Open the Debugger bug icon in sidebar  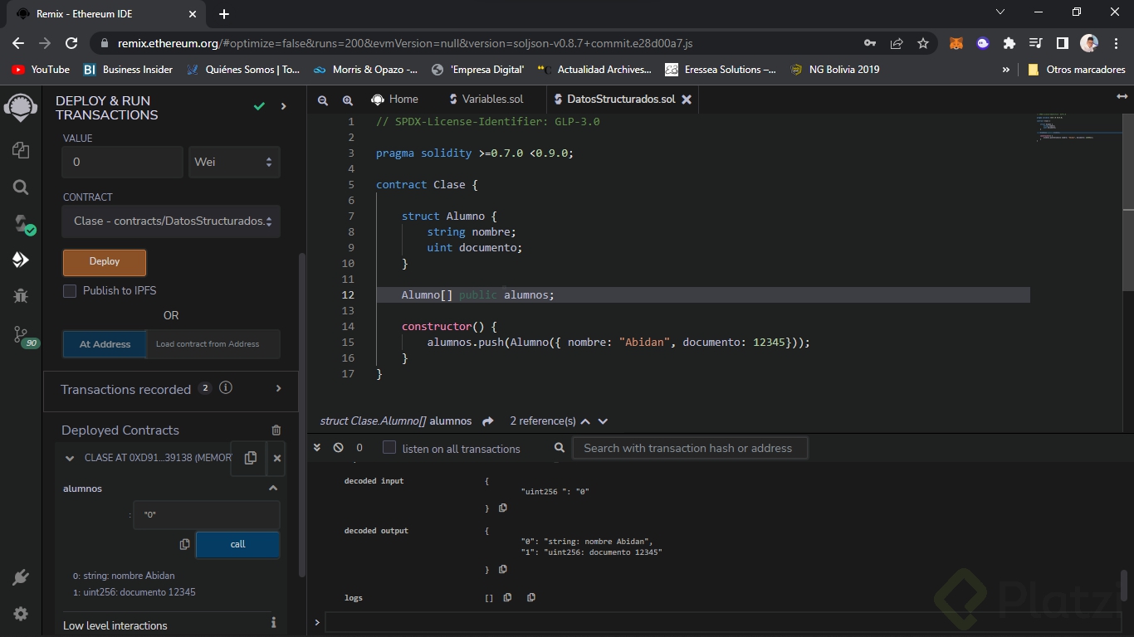point(21,296)
